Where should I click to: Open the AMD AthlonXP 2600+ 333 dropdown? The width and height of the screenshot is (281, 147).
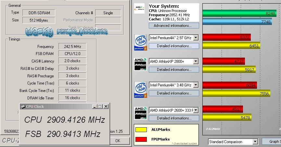coord(196,110)
